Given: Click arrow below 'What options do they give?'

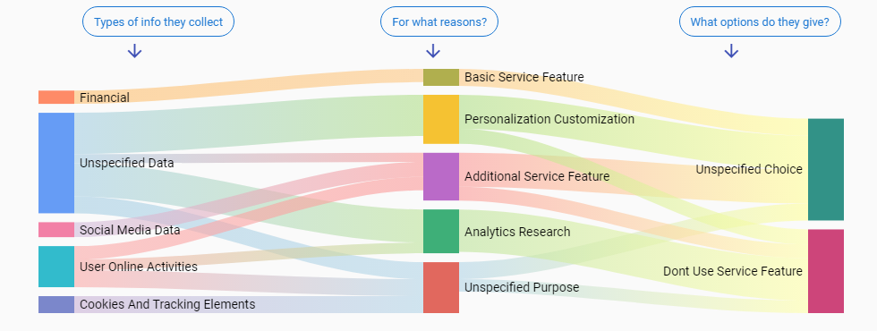Looking at the screenshot, I should coord(731,52).
